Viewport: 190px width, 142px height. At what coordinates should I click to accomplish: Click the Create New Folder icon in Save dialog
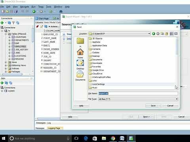click(x=166, y=34)
